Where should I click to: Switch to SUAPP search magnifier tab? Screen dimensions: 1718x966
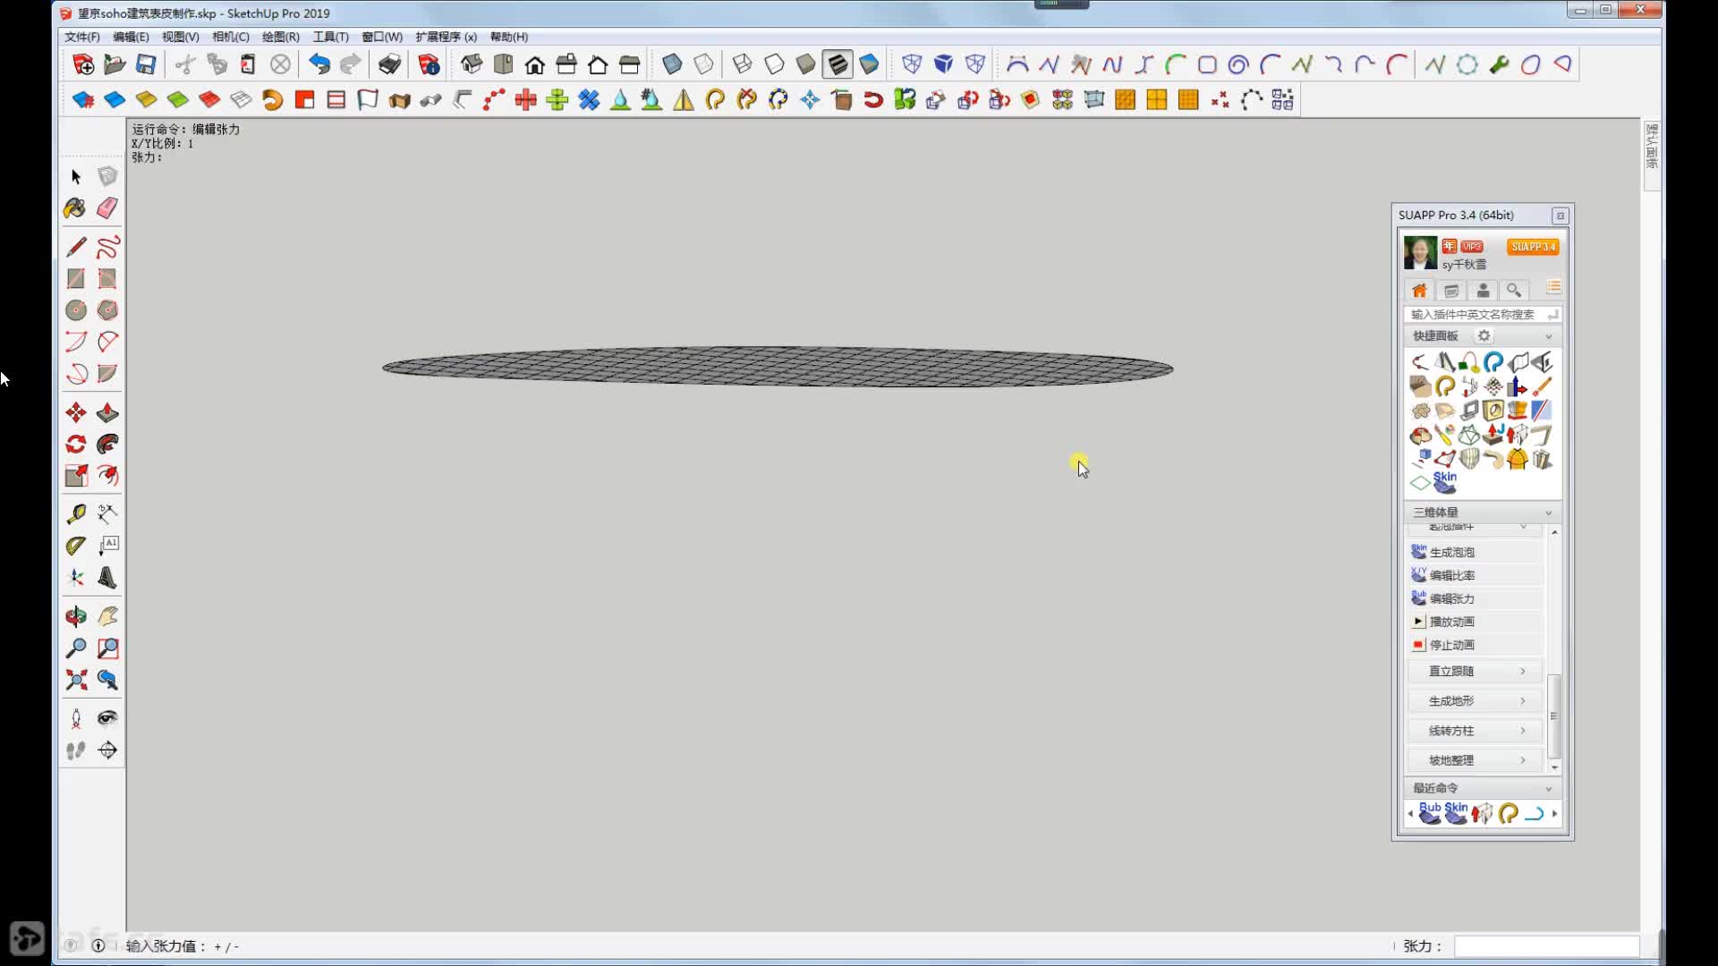click(x=1514, y=291)
